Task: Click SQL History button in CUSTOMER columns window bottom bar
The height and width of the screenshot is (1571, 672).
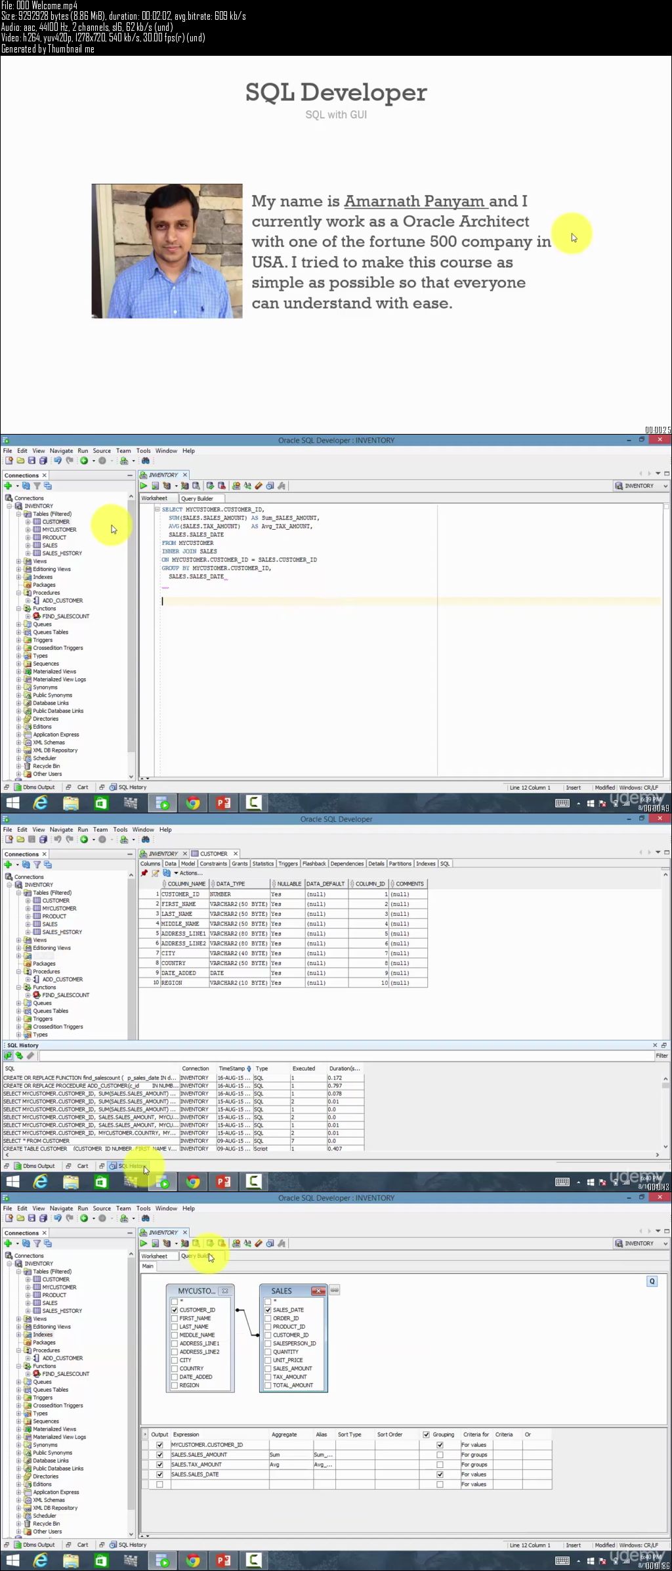Action: click(x=128, y=1166)
